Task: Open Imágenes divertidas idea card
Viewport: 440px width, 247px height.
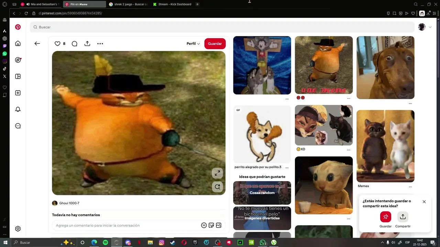Action: [262, 218]
